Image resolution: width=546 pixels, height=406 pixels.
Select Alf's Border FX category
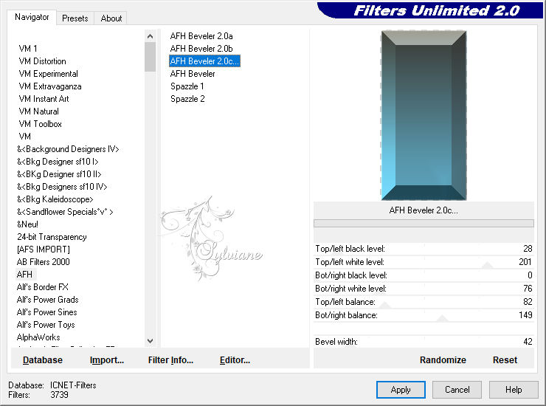[x=43, y=287]
